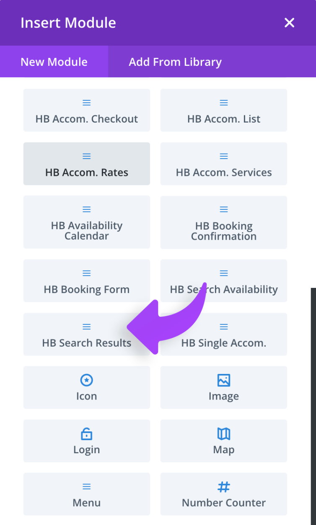Screen dimensions: 316x525
Task: Select the HB Booking Form list icon
Action: click(x=86, y=273)
